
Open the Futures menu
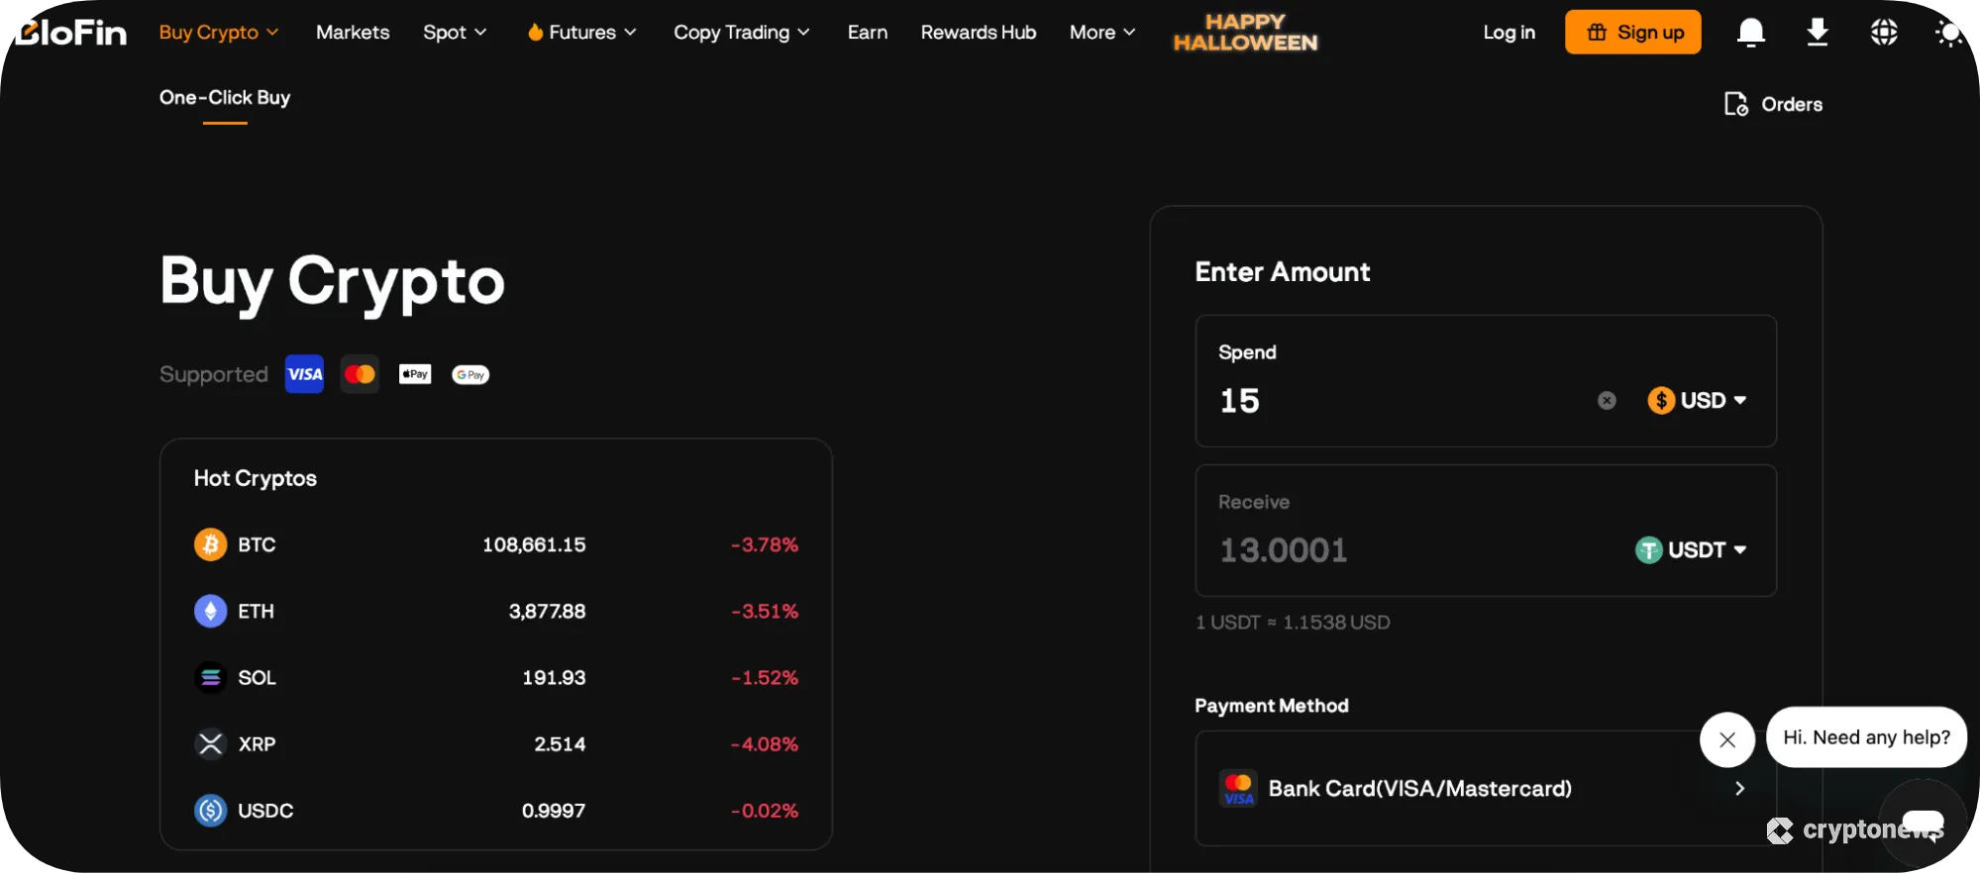coord(582,33)
